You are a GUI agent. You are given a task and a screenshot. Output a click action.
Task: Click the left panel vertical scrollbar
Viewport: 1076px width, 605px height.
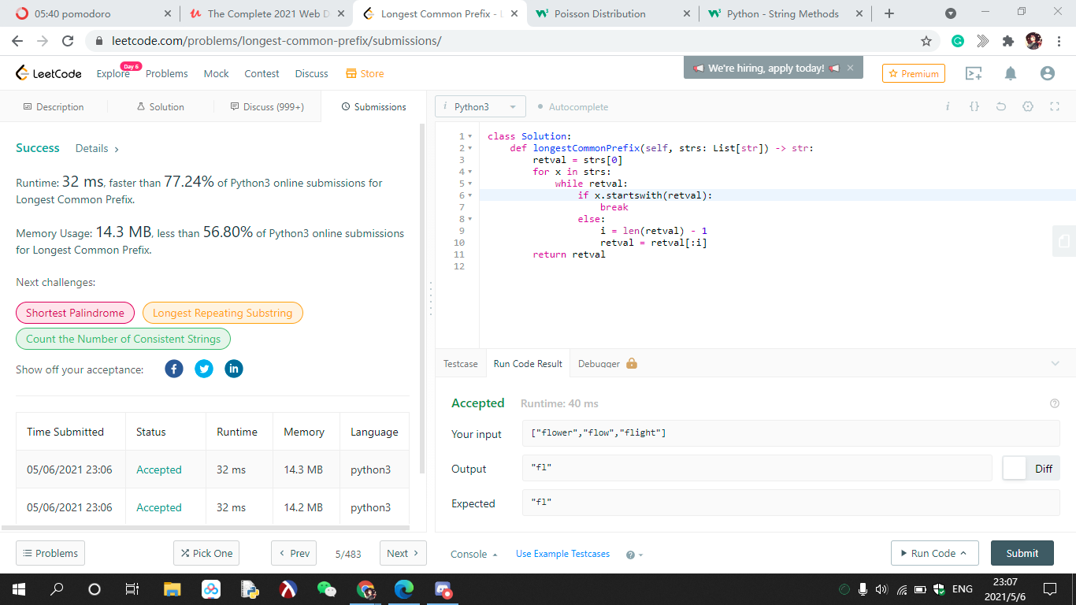[421, 299]
